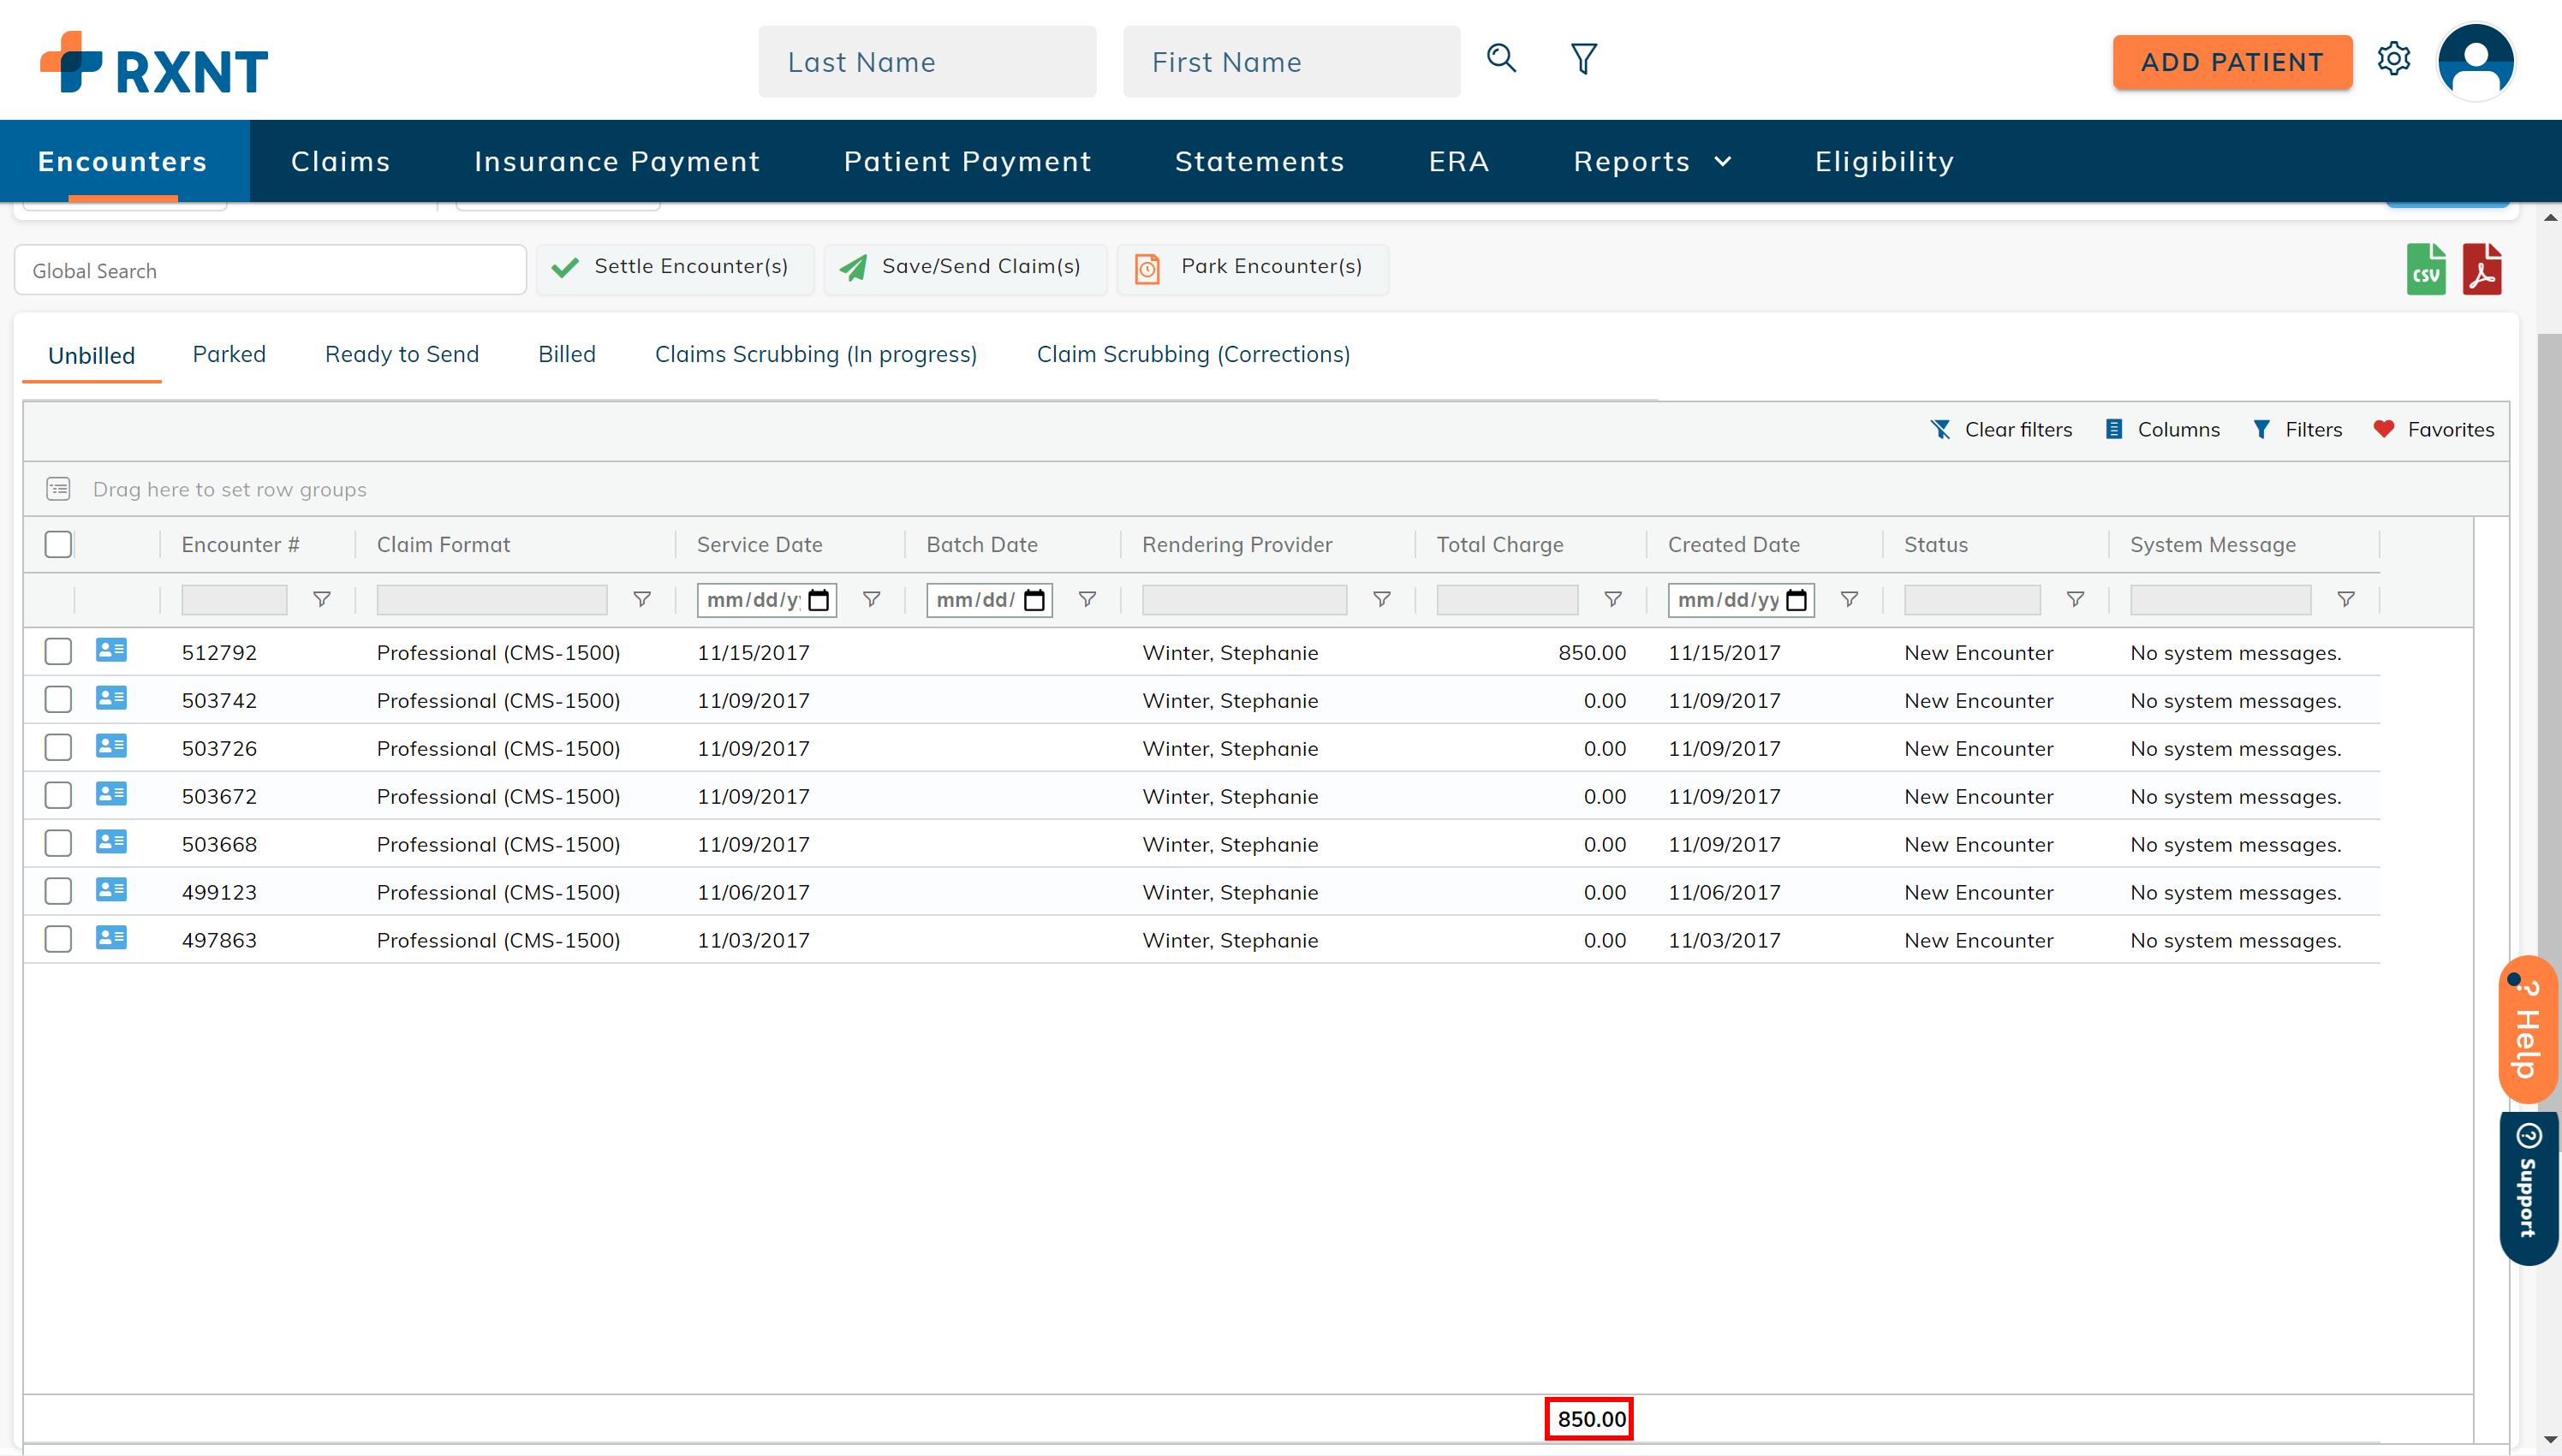Export the grid as CSV
The height and width of the screenshot is (1456, 2562).
pyautogui.click(x=2426, y=269)
